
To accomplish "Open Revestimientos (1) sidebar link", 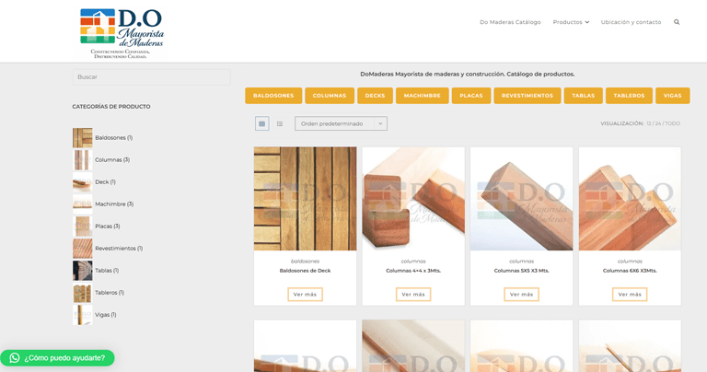I will pos(119,249).
